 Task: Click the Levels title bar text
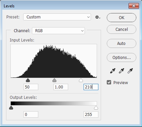[9, 6]
